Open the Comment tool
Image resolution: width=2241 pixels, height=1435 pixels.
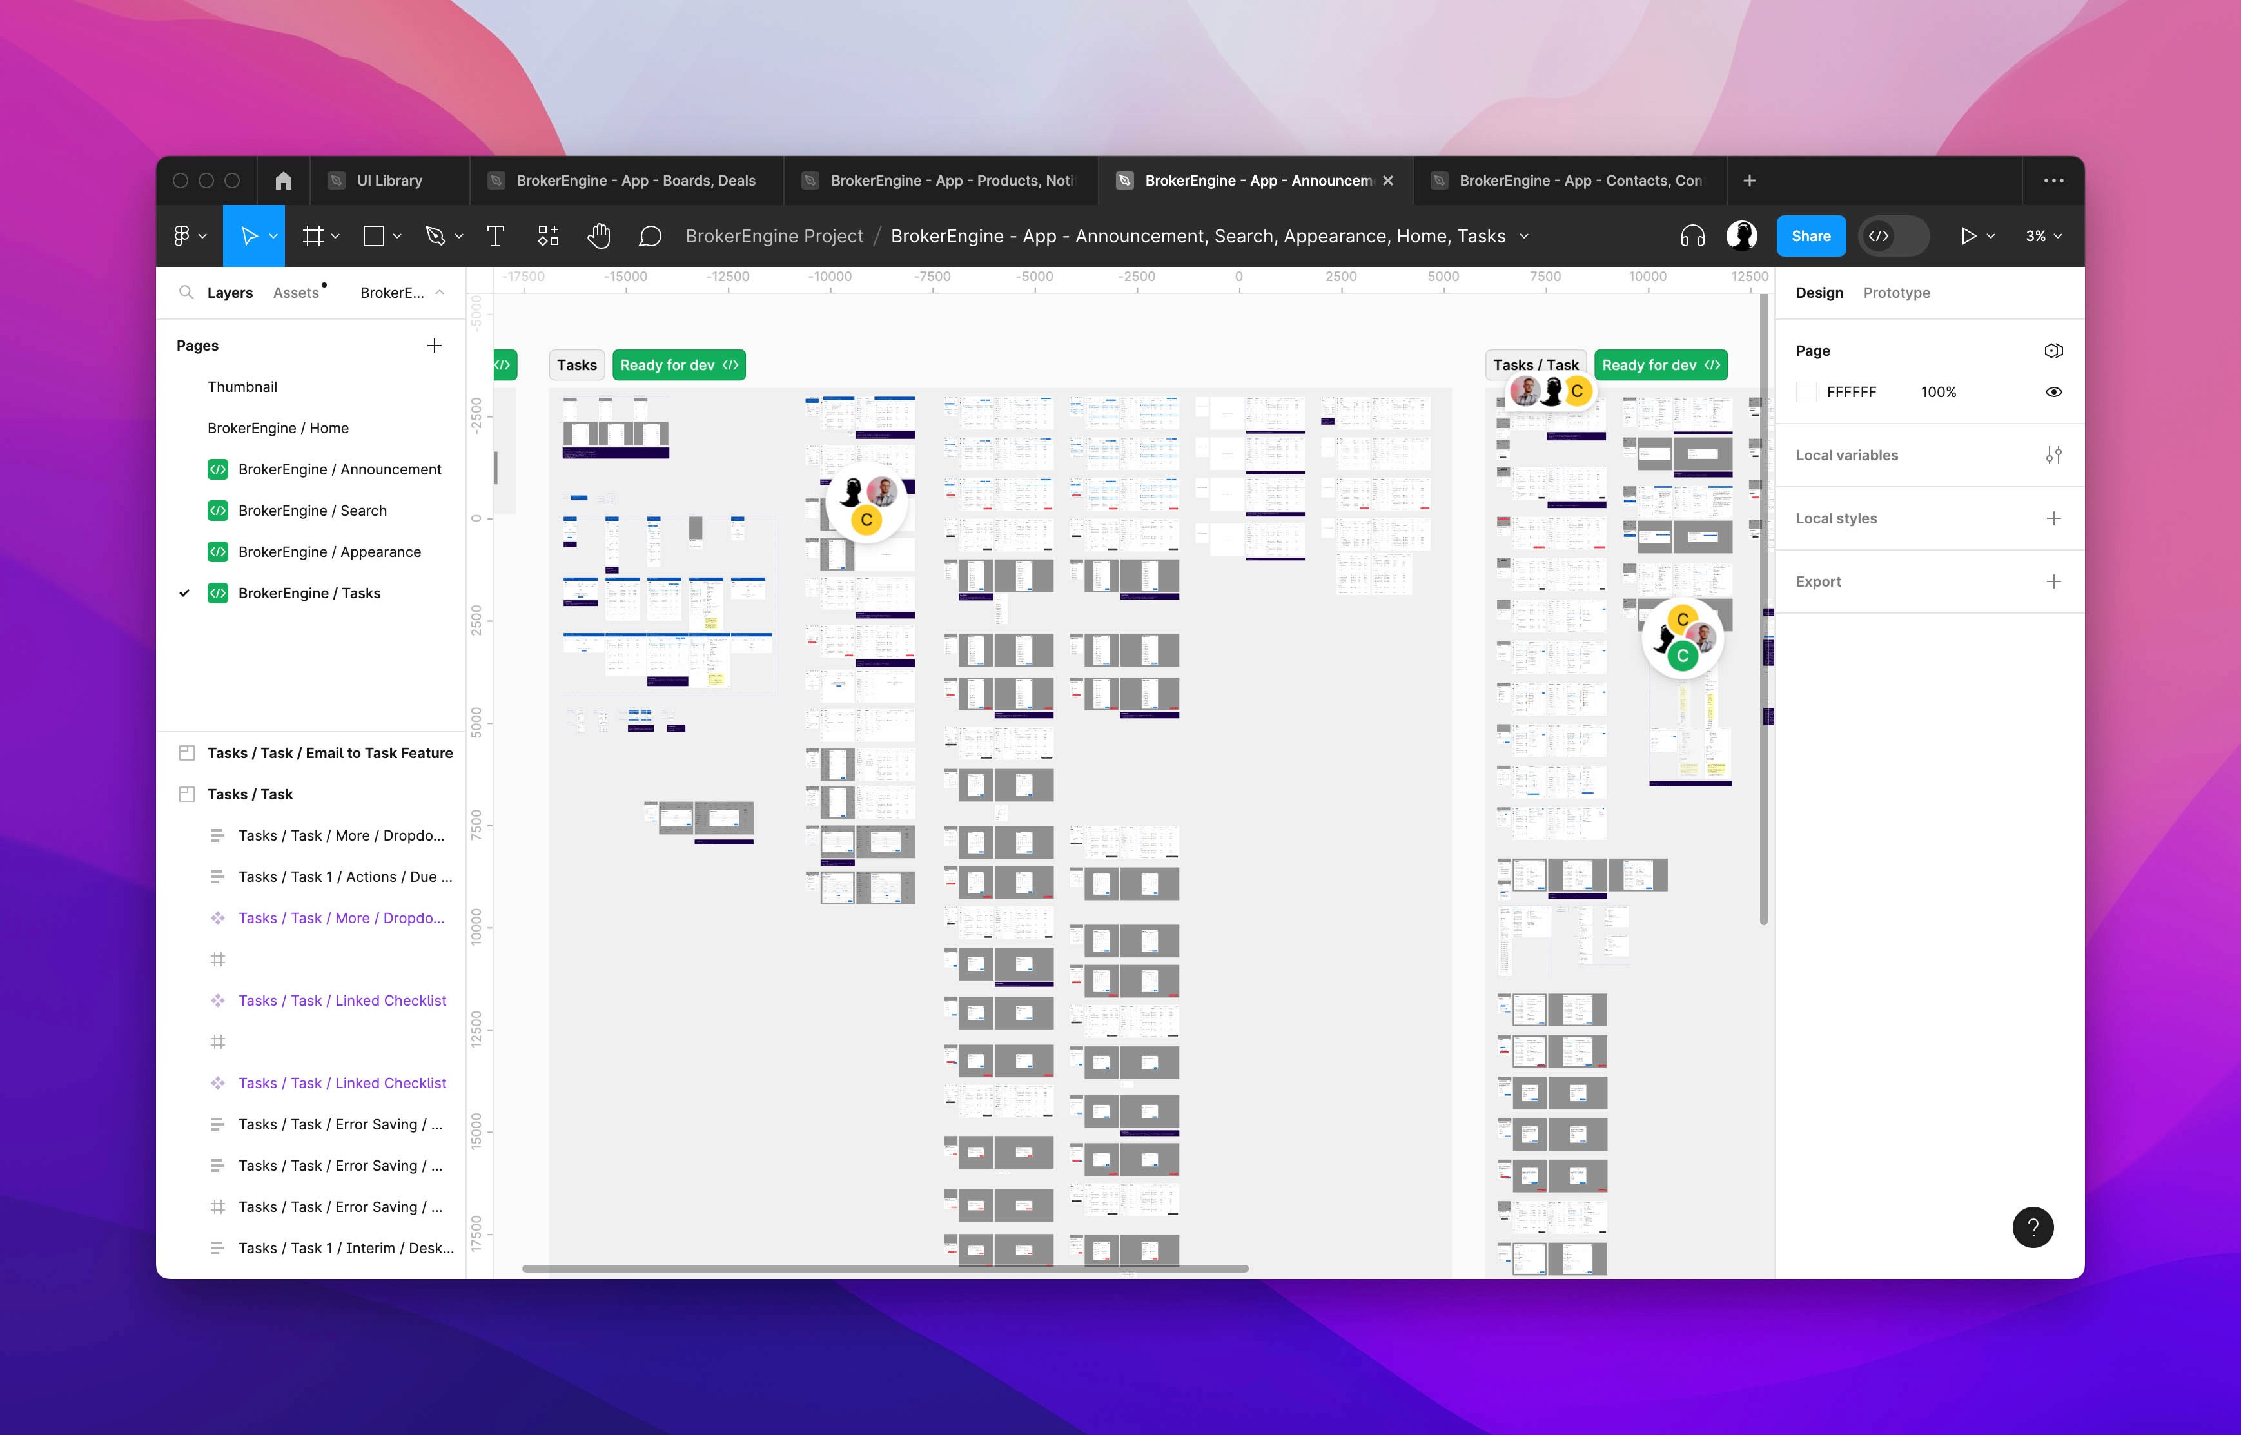649,236
